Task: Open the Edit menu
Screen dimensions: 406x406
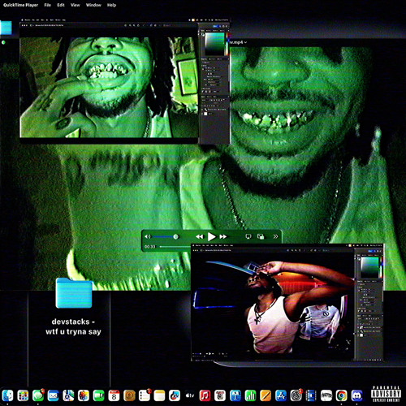Action: click(61, 5)
